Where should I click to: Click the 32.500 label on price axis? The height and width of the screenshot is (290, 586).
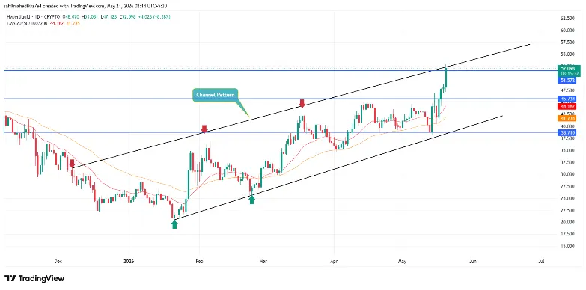568,162
